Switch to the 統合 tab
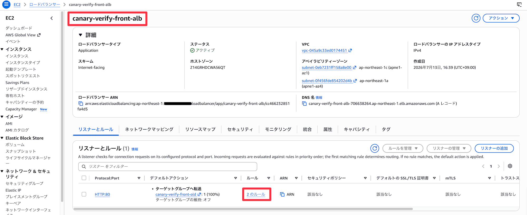The image size is (527, 215). pyautogui.click(x=307, y=129)
